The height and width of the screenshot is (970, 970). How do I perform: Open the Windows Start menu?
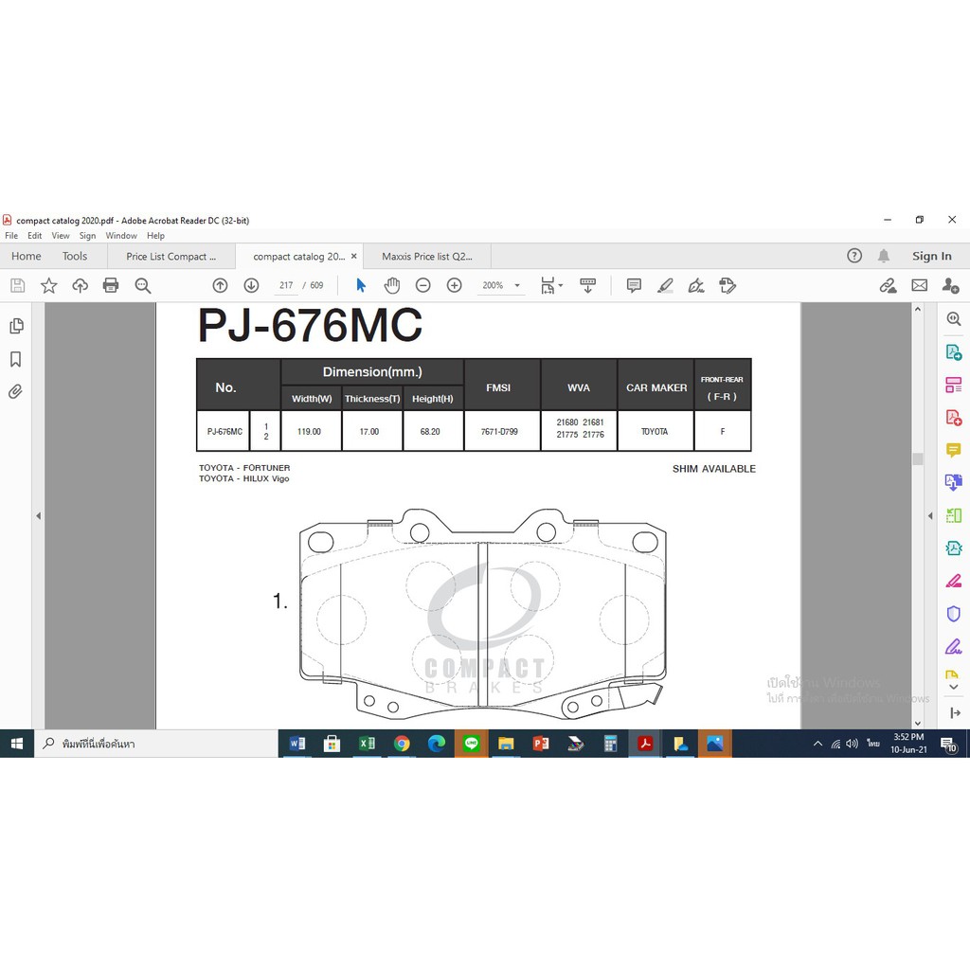pos(17,744)
